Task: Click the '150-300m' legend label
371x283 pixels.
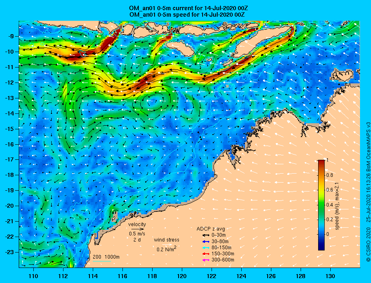Action: tap(223, 254)
